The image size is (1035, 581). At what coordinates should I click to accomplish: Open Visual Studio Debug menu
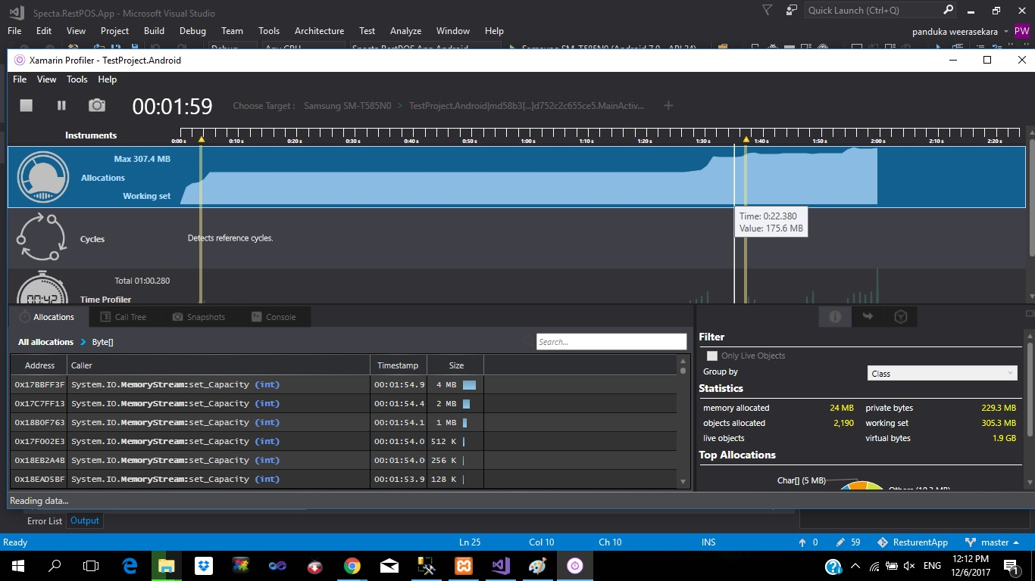tap(192, 31)
